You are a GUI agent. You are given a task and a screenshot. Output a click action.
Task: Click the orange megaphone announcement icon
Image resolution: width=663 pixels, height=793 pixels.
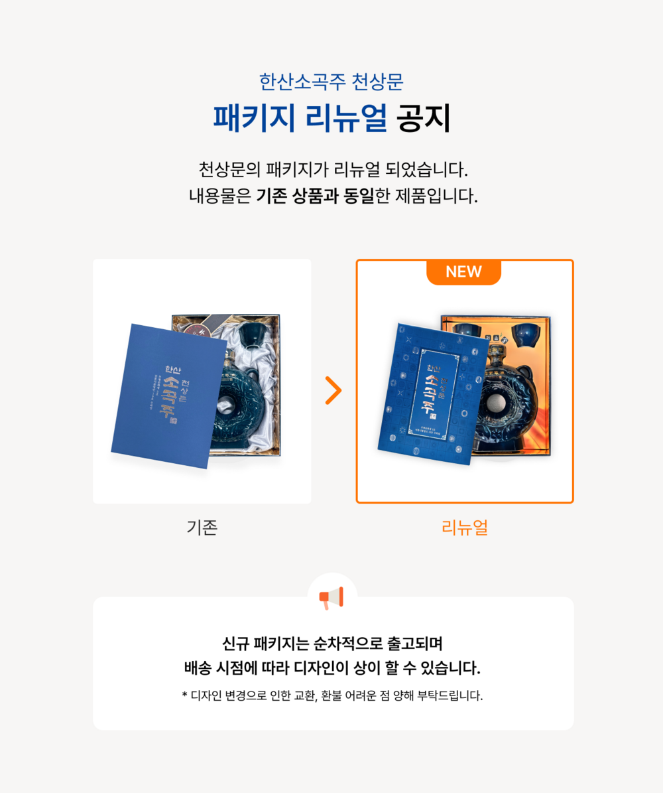point(331,598)
